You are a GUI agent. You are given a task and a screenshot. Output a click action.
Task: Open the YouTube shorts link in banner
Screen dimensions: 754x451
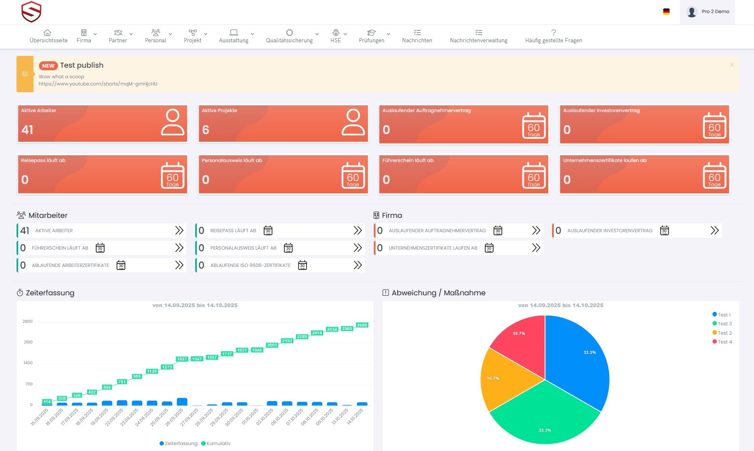click(x=98, y=84)
